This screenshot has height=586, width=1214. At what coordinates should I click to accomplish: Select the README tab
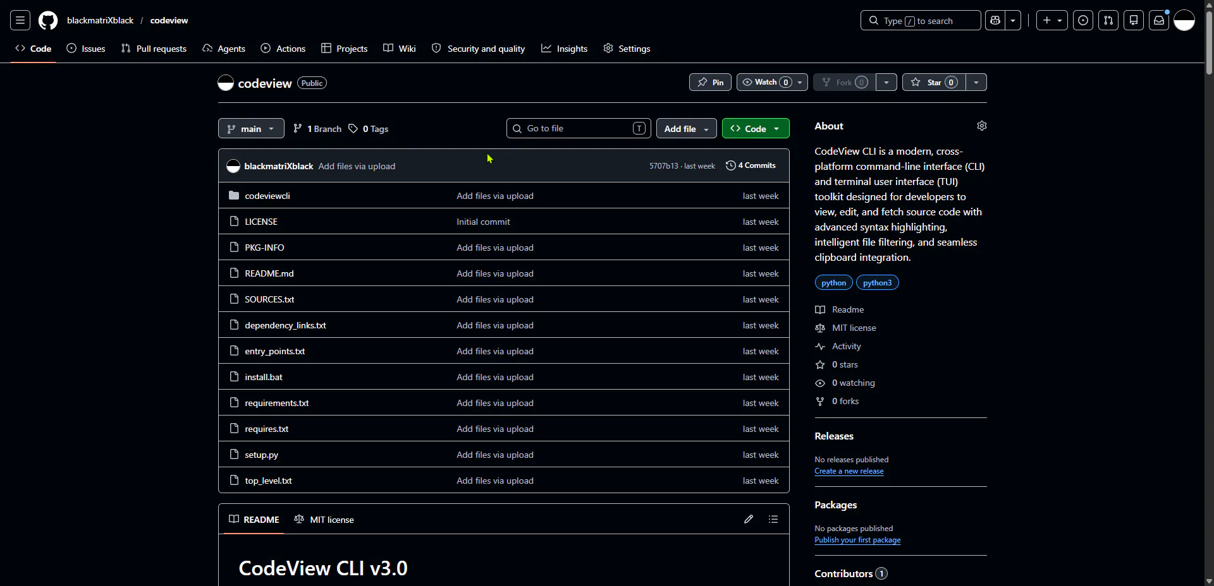tap(254, 519)
